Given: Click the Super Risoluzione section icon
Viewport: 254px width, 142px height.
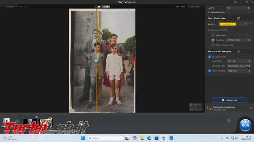Looking at the screenshot, I should tap(238, 18).
